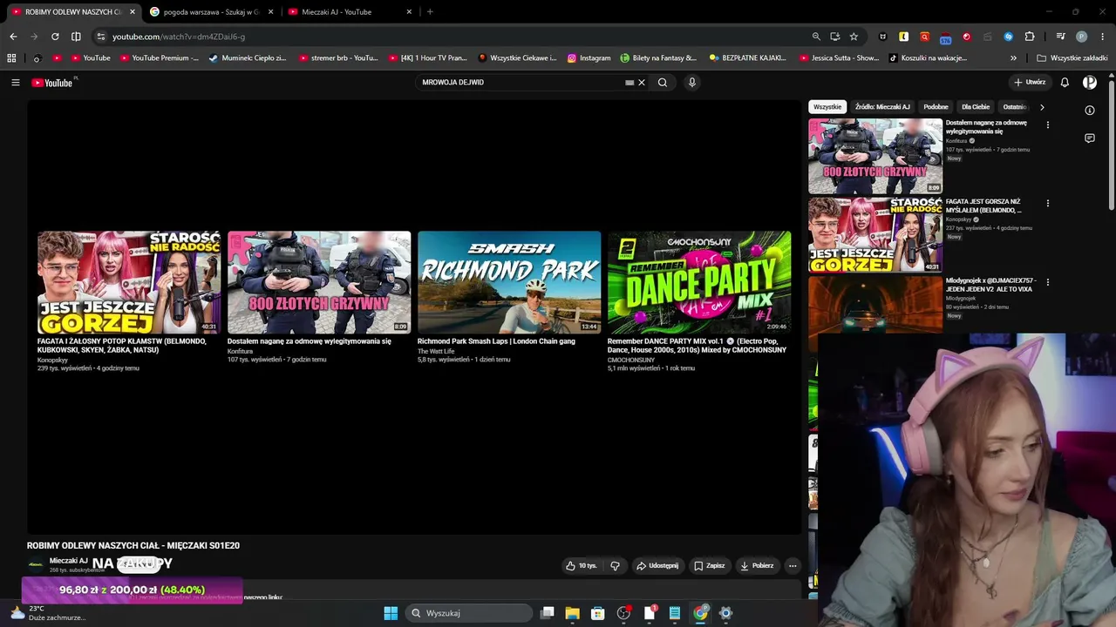
Task: Open the 'YouTube Premium' bookmark
Action: point(160,58)
